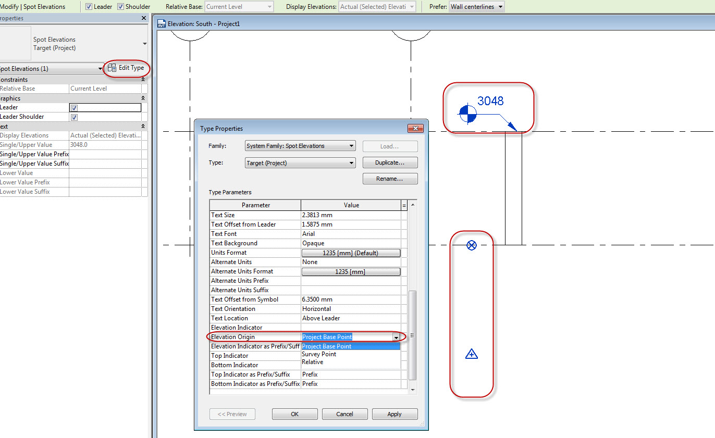Click the Apply button in Type Properties
The width and height of the screenshot is (715, 438).
pyautogui.click(x=395, y=414)
